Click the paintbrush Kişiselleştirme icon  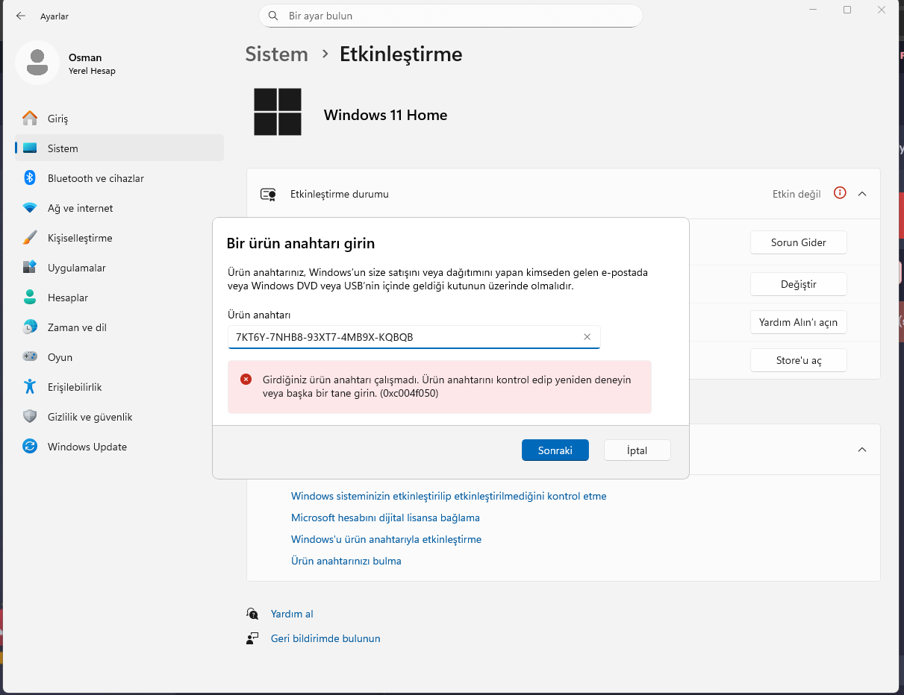point(30,238)
